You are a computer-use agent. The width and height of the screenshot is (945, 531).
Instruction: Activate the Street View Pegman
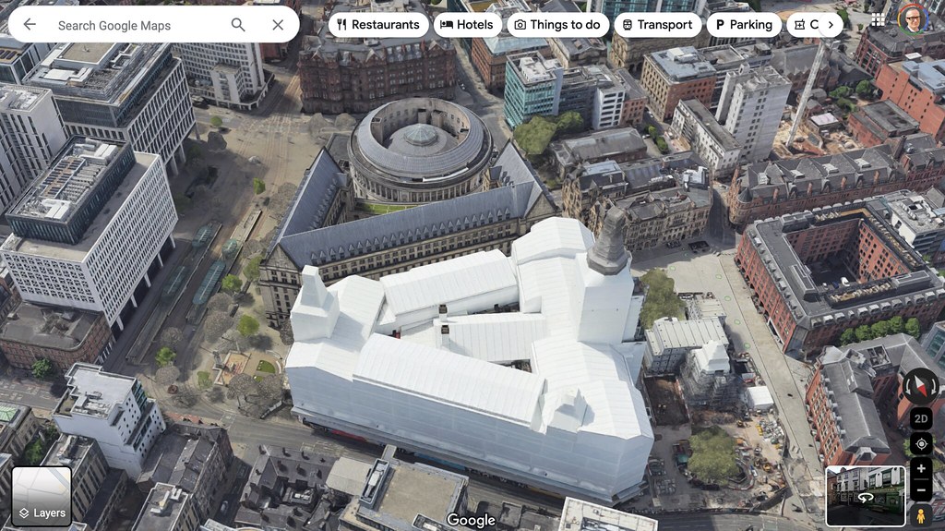point(921,515)
